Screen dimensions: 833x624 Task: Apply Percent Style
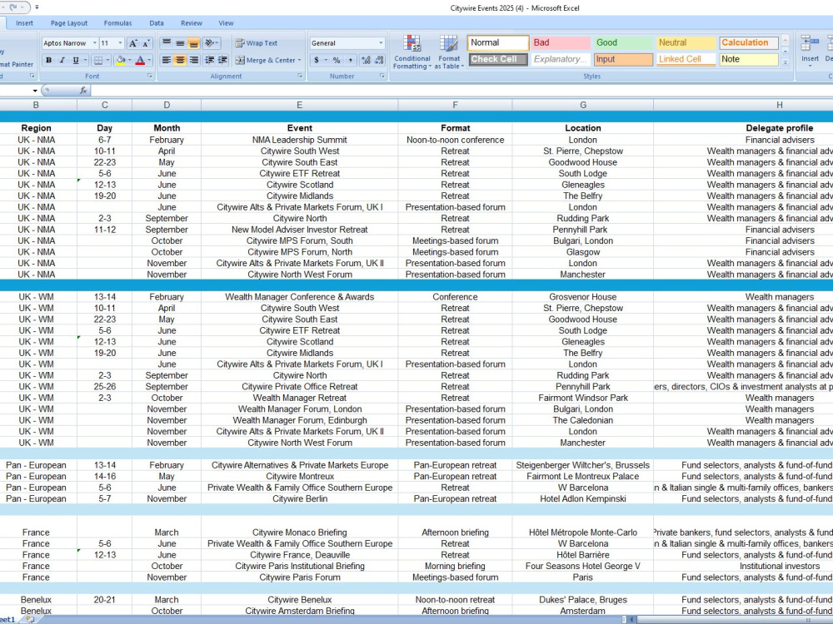[337, 61]
